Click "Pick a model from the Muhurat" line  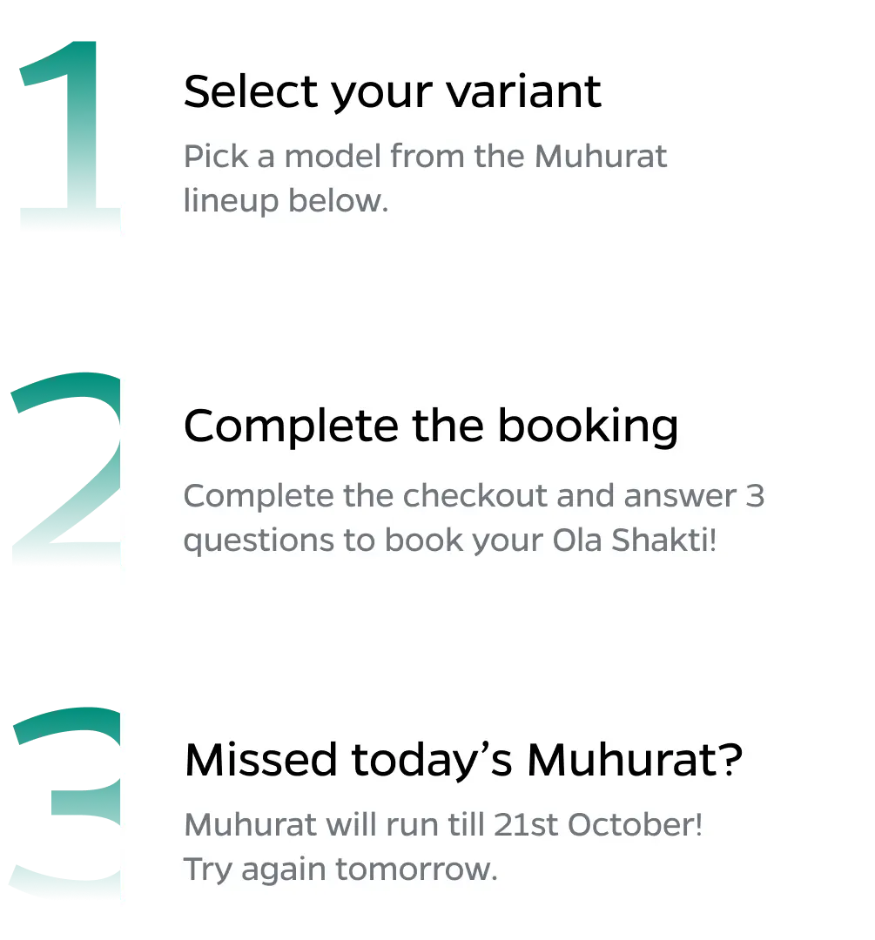(425, 157)
